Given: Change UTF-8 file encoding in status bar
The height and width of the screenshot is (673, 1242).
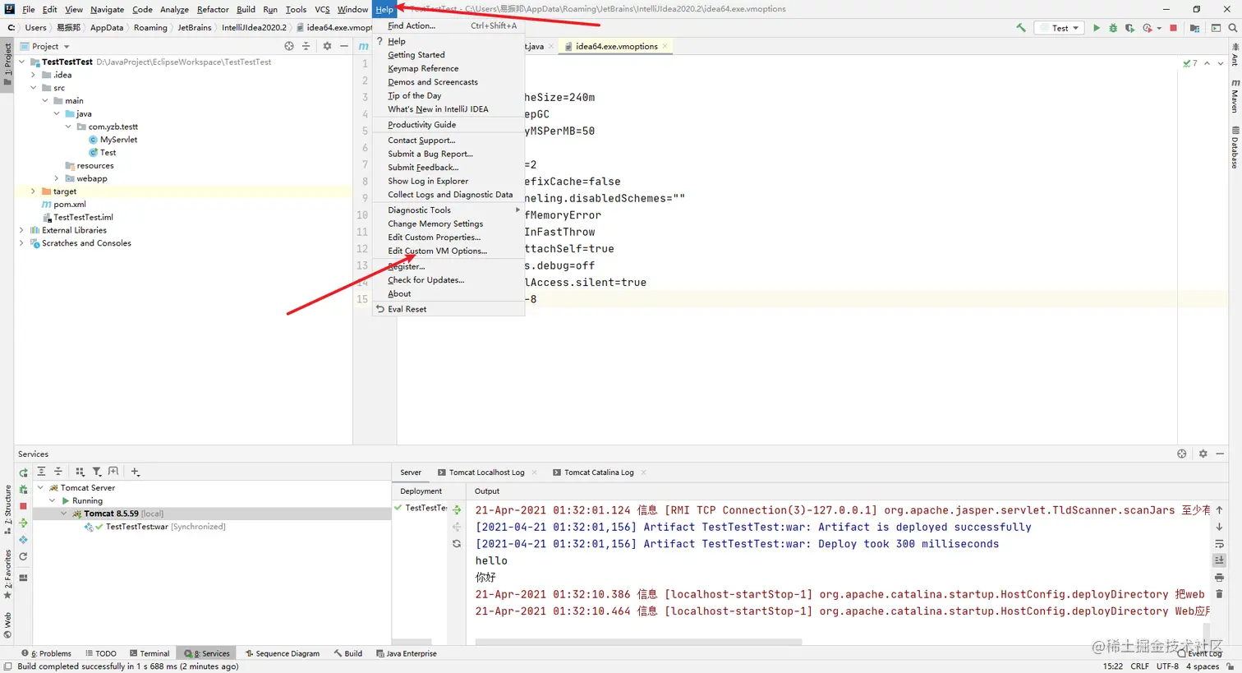Looking at the screenshot, I should [x=1167, y=666].
